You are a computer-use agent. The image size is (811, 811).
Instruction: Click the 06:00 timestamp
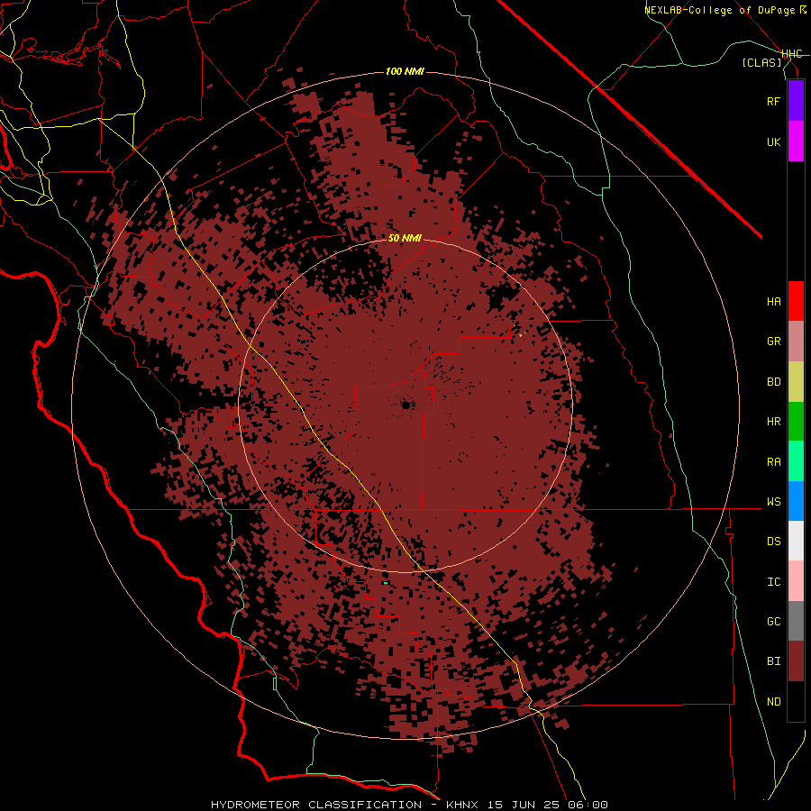point(590,805)
